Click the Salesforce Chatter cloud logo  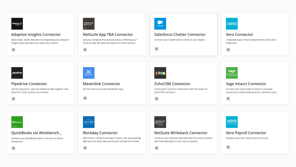[160, 24]
